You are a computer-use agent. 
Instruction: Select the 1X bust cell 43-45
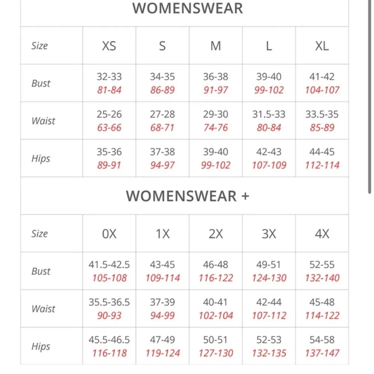[x=162, y=265]
